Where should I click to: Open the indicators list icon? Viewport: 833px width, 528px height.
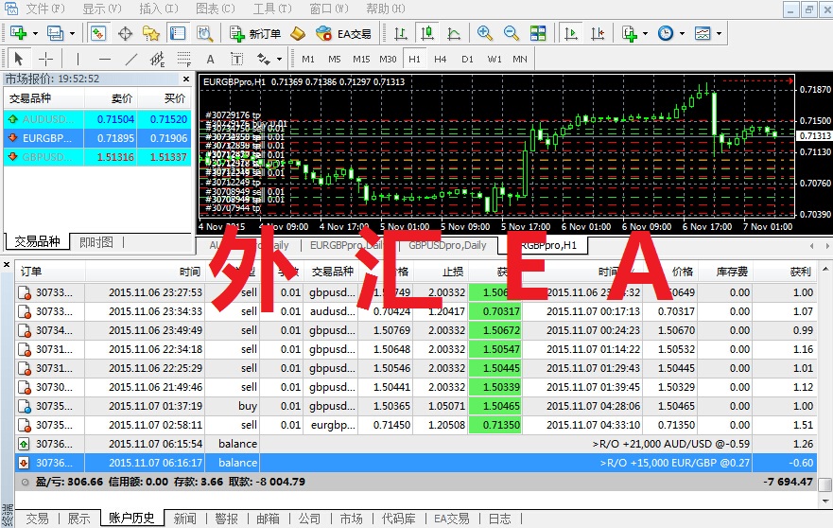click(x=629, y=33)
